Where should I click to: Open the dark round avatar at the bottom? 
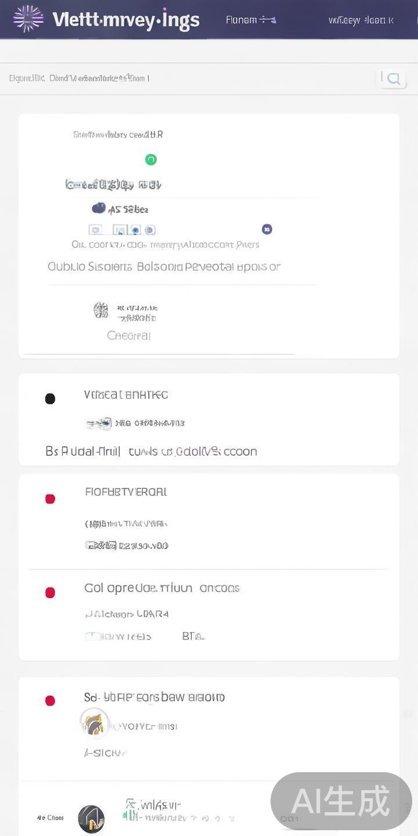click(91, 819)
